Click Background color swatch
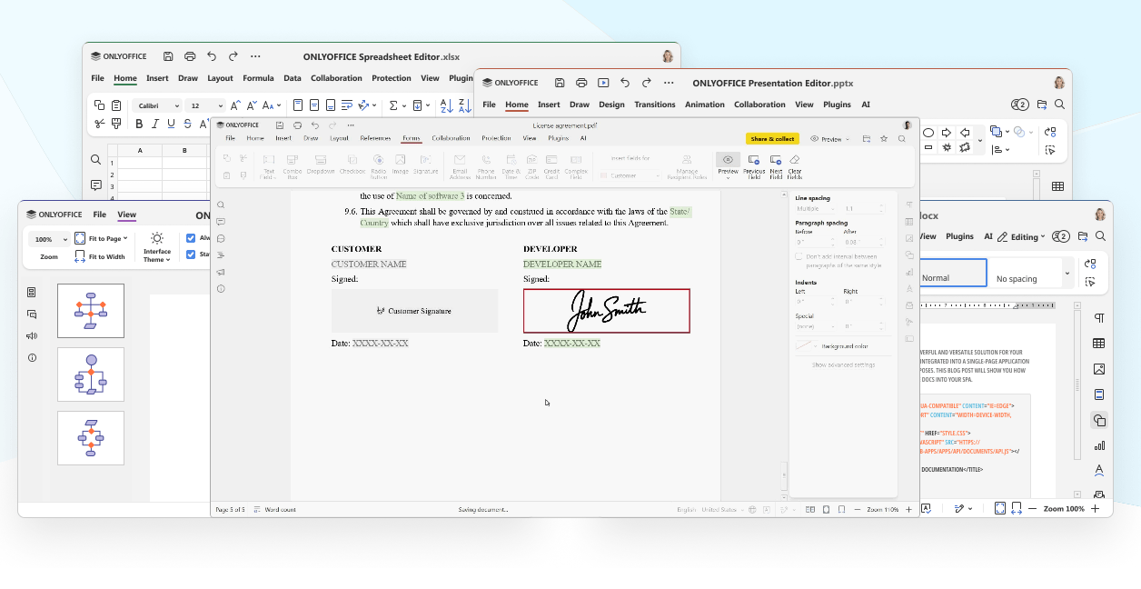Screen dimensions: 1141x589 click(x=806, y=346)
